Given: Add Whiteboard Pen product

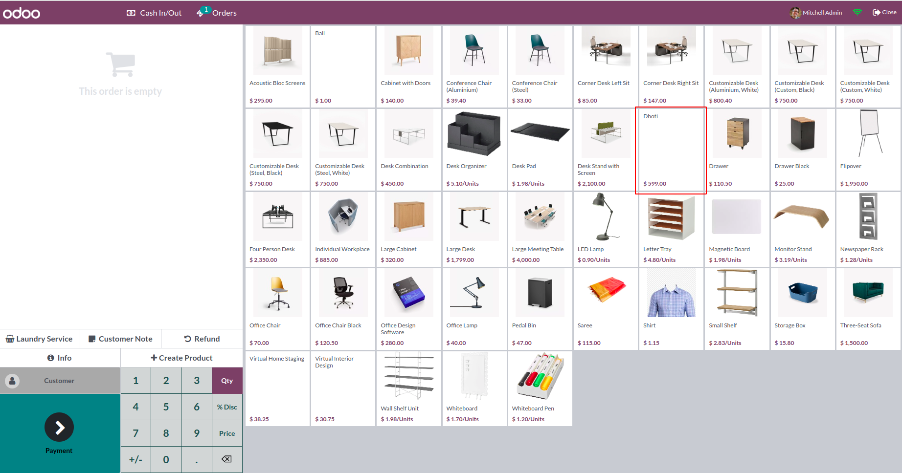Looking at the screenshot, I should (x=540, y=388).
